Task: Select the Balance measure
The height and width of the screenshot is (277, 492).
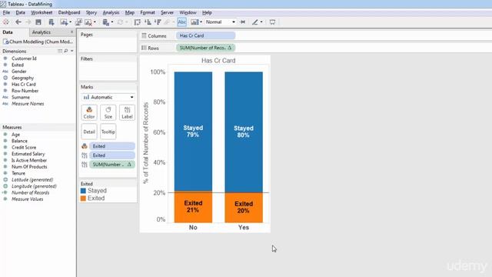Action: pos(19,141)
